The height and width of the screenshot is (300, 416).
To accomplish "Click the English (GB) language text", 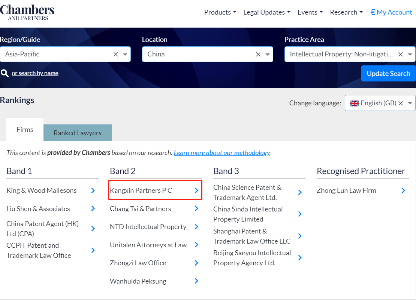I will click(378, 103).
